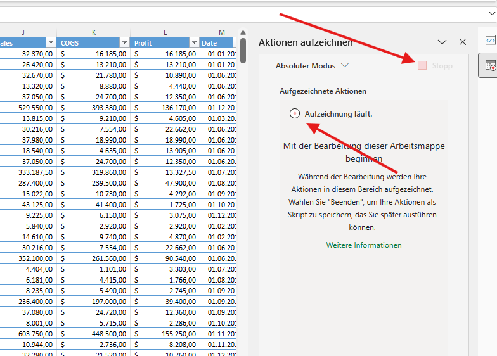Select the record actions icon in sidebar

point(489,65)
